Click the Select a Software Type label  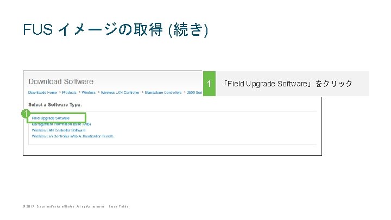(55, 105)
